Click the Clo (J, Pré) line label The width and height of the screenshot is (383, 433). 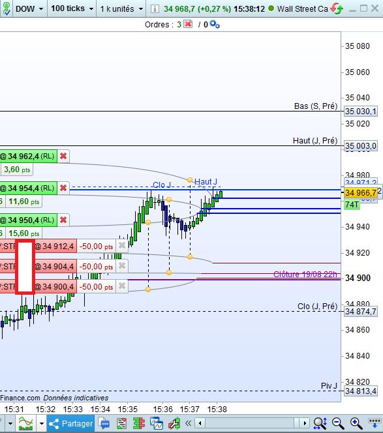click(x=317, y=306)
